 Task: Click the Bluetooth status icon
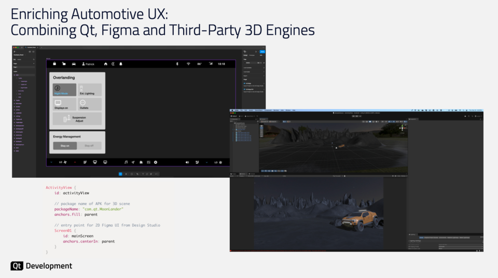(177, 64)
